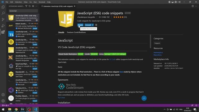Select the Details tab
199x112 pixels.
coord(61,32)
